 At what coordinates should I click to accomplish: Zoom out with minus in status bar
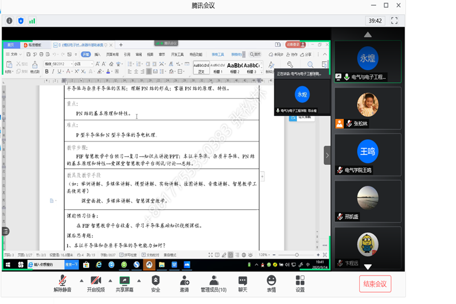pyautogui.click(x=274, y=255)
